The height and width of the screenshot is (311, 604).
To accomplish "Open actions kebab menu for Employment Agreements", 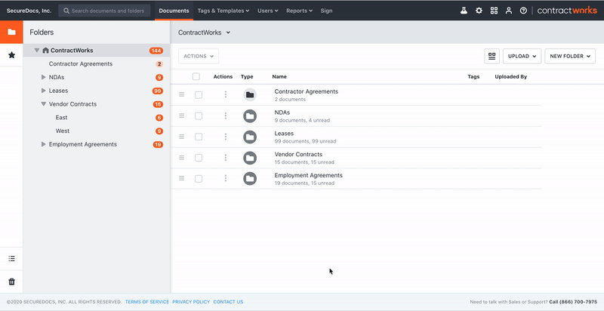I will click(x=226, y=178).
